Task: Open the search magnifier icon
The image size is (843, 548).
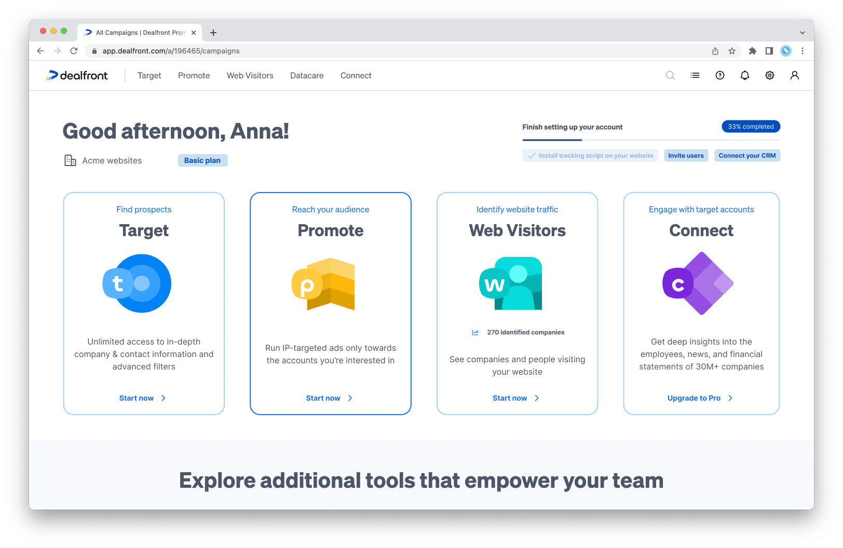Action: coord(670,75)
